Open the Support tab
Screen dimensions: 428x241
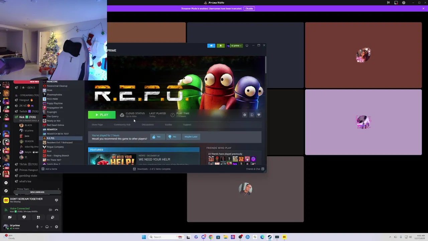(187, 125)
